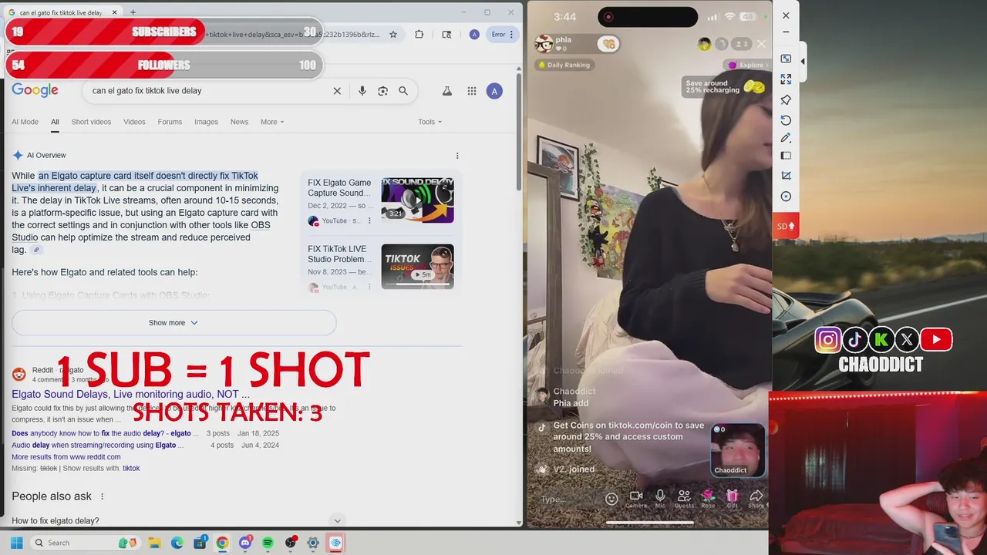
Task: Share the TikTok live stream
Action: pyautogui.click(x=756, y=499)
